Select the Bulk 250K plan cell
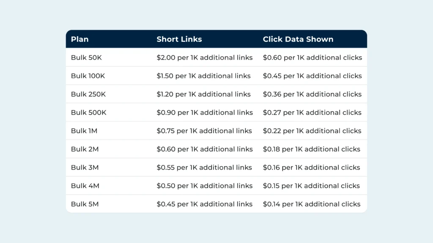The height and width of the screenshot is (243, 433). coord(88,94)
